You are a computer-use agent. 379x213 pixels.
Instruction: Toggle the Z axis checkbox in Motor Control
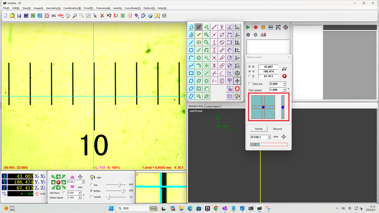(x=250, y=76)
